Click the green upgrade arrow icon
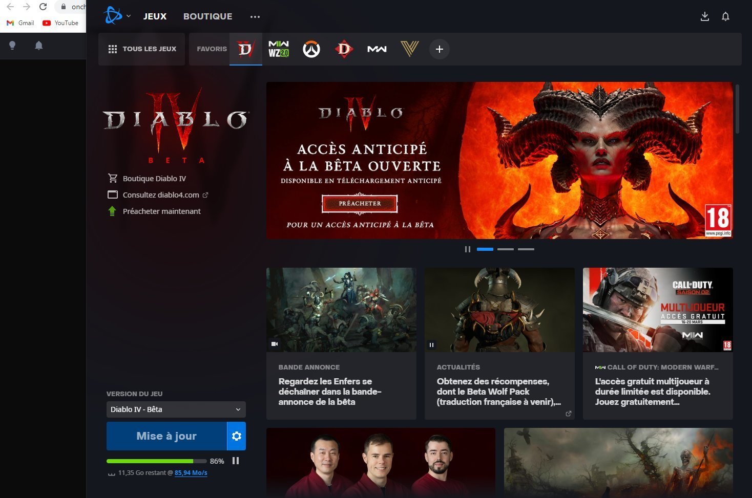Viewport: 752px width, 498px height. pos(112,211)
